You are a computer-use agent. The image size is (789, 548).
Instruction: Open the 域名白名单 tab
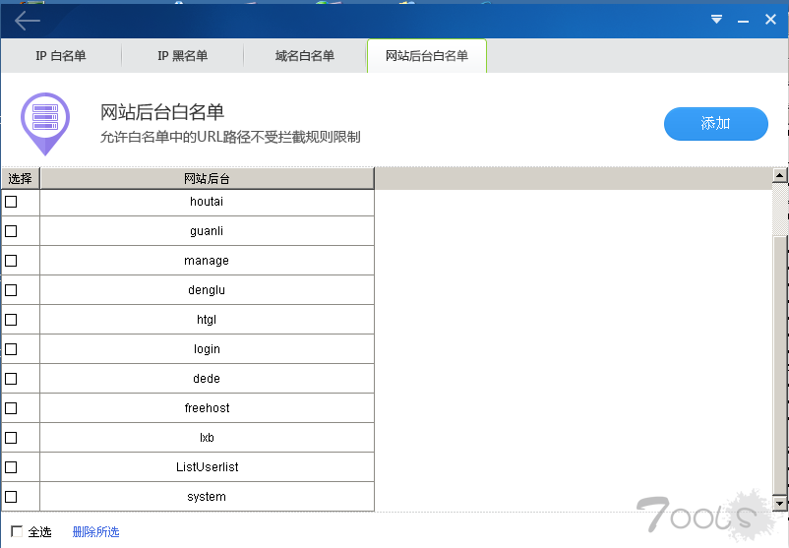pos(305,56)
